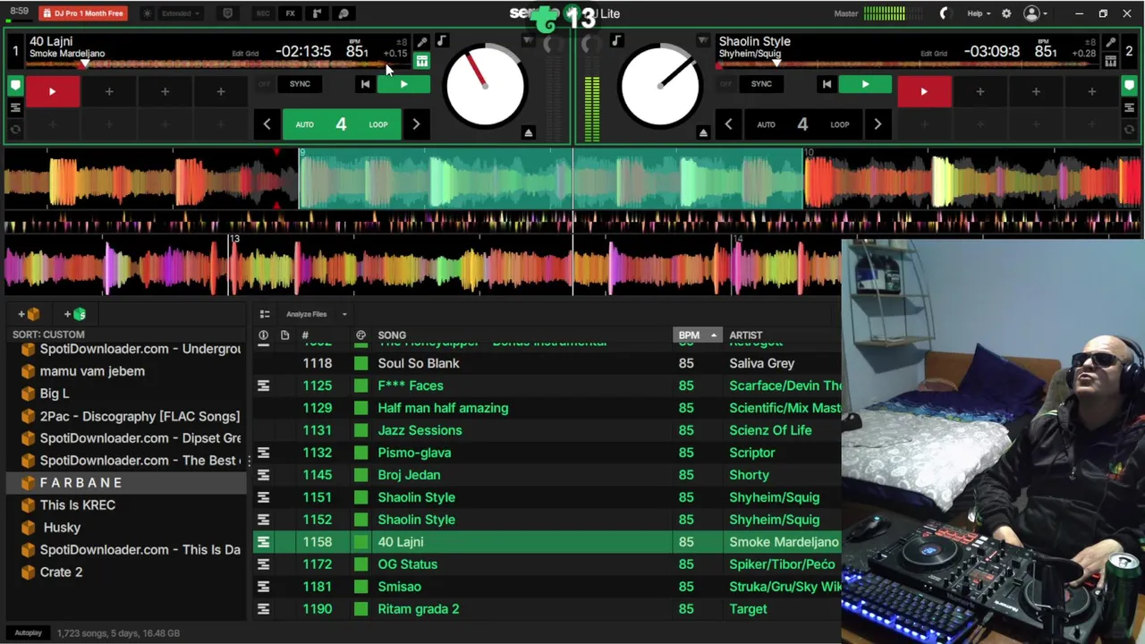Toggle deck 2 SYNC button

pos(761,84)
